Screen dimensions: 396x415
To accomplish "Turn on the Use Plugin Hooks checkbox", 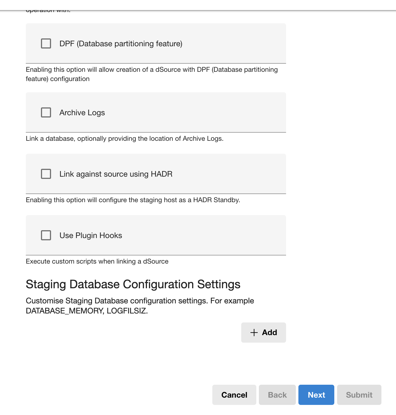I will coord(46,235).
